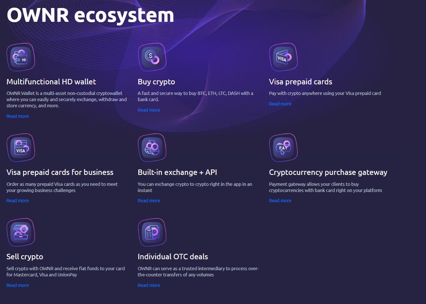
Task: Open Read more under Built-in exchange + API
Action: (149, 200)
